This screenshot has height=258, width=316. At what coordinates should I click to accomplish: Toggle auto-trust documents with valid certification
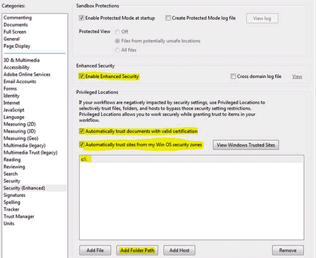point(81,131)
